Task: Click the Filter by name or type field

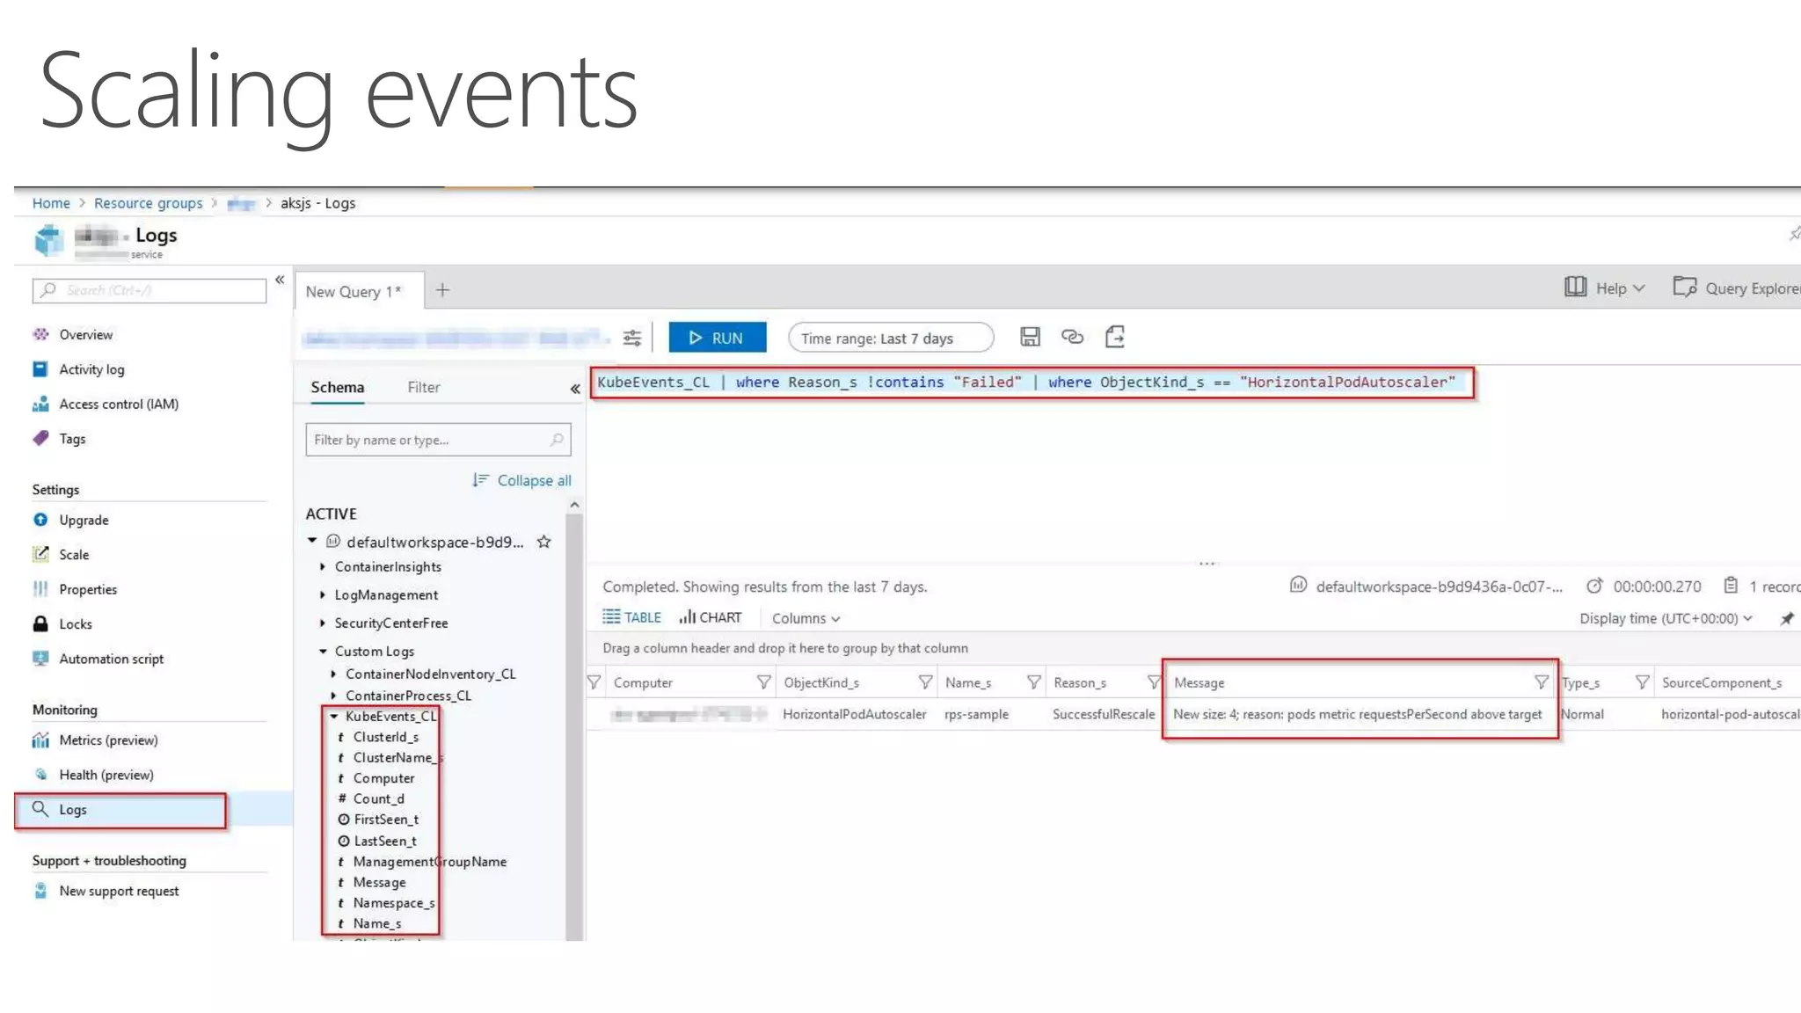Action: pos(428,440)
